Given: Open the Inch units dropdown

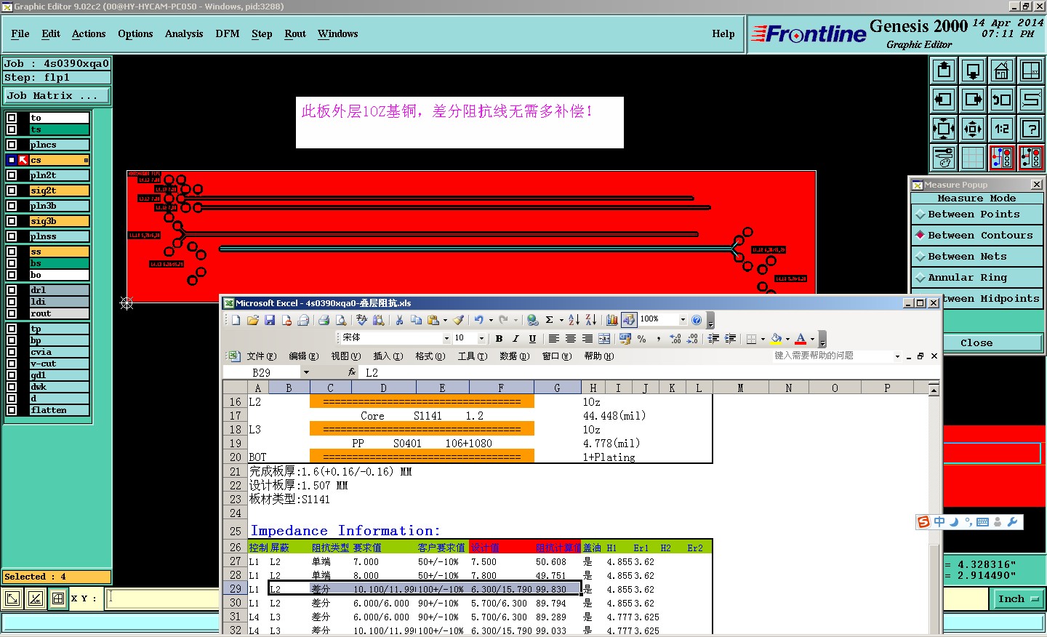Looking at the screenshot, I should [x=1019, y=599].
